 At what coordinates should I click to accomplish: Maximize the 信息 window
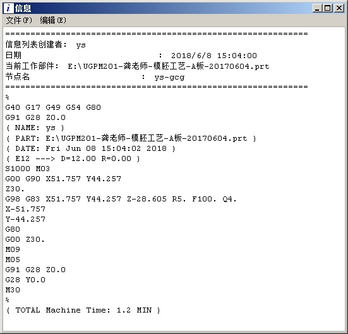(x=328, y=8)
